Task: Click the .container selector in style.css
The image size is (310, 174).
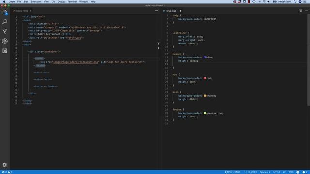Action: click(180, 33)
